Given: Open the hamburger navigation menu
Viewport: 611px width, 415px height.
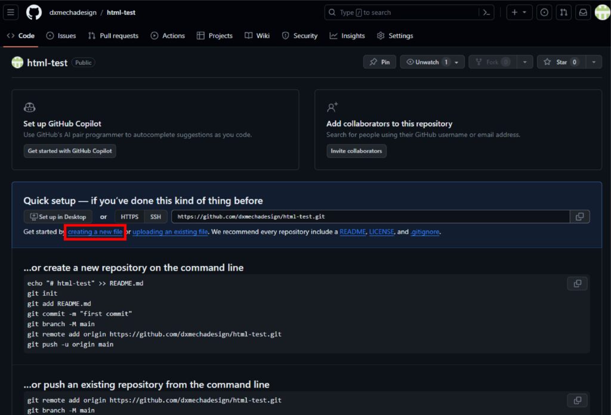Looking at the screenshot, I should point(11,13).
